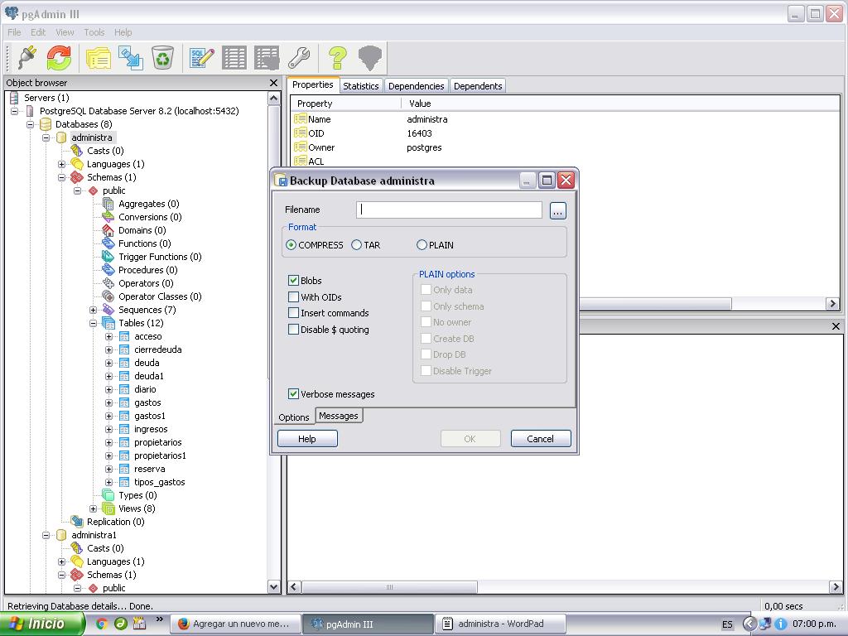This screenshot has height=636, width=848.
Task: Switch to Messages tab in backup dialog
Action: 339,416
